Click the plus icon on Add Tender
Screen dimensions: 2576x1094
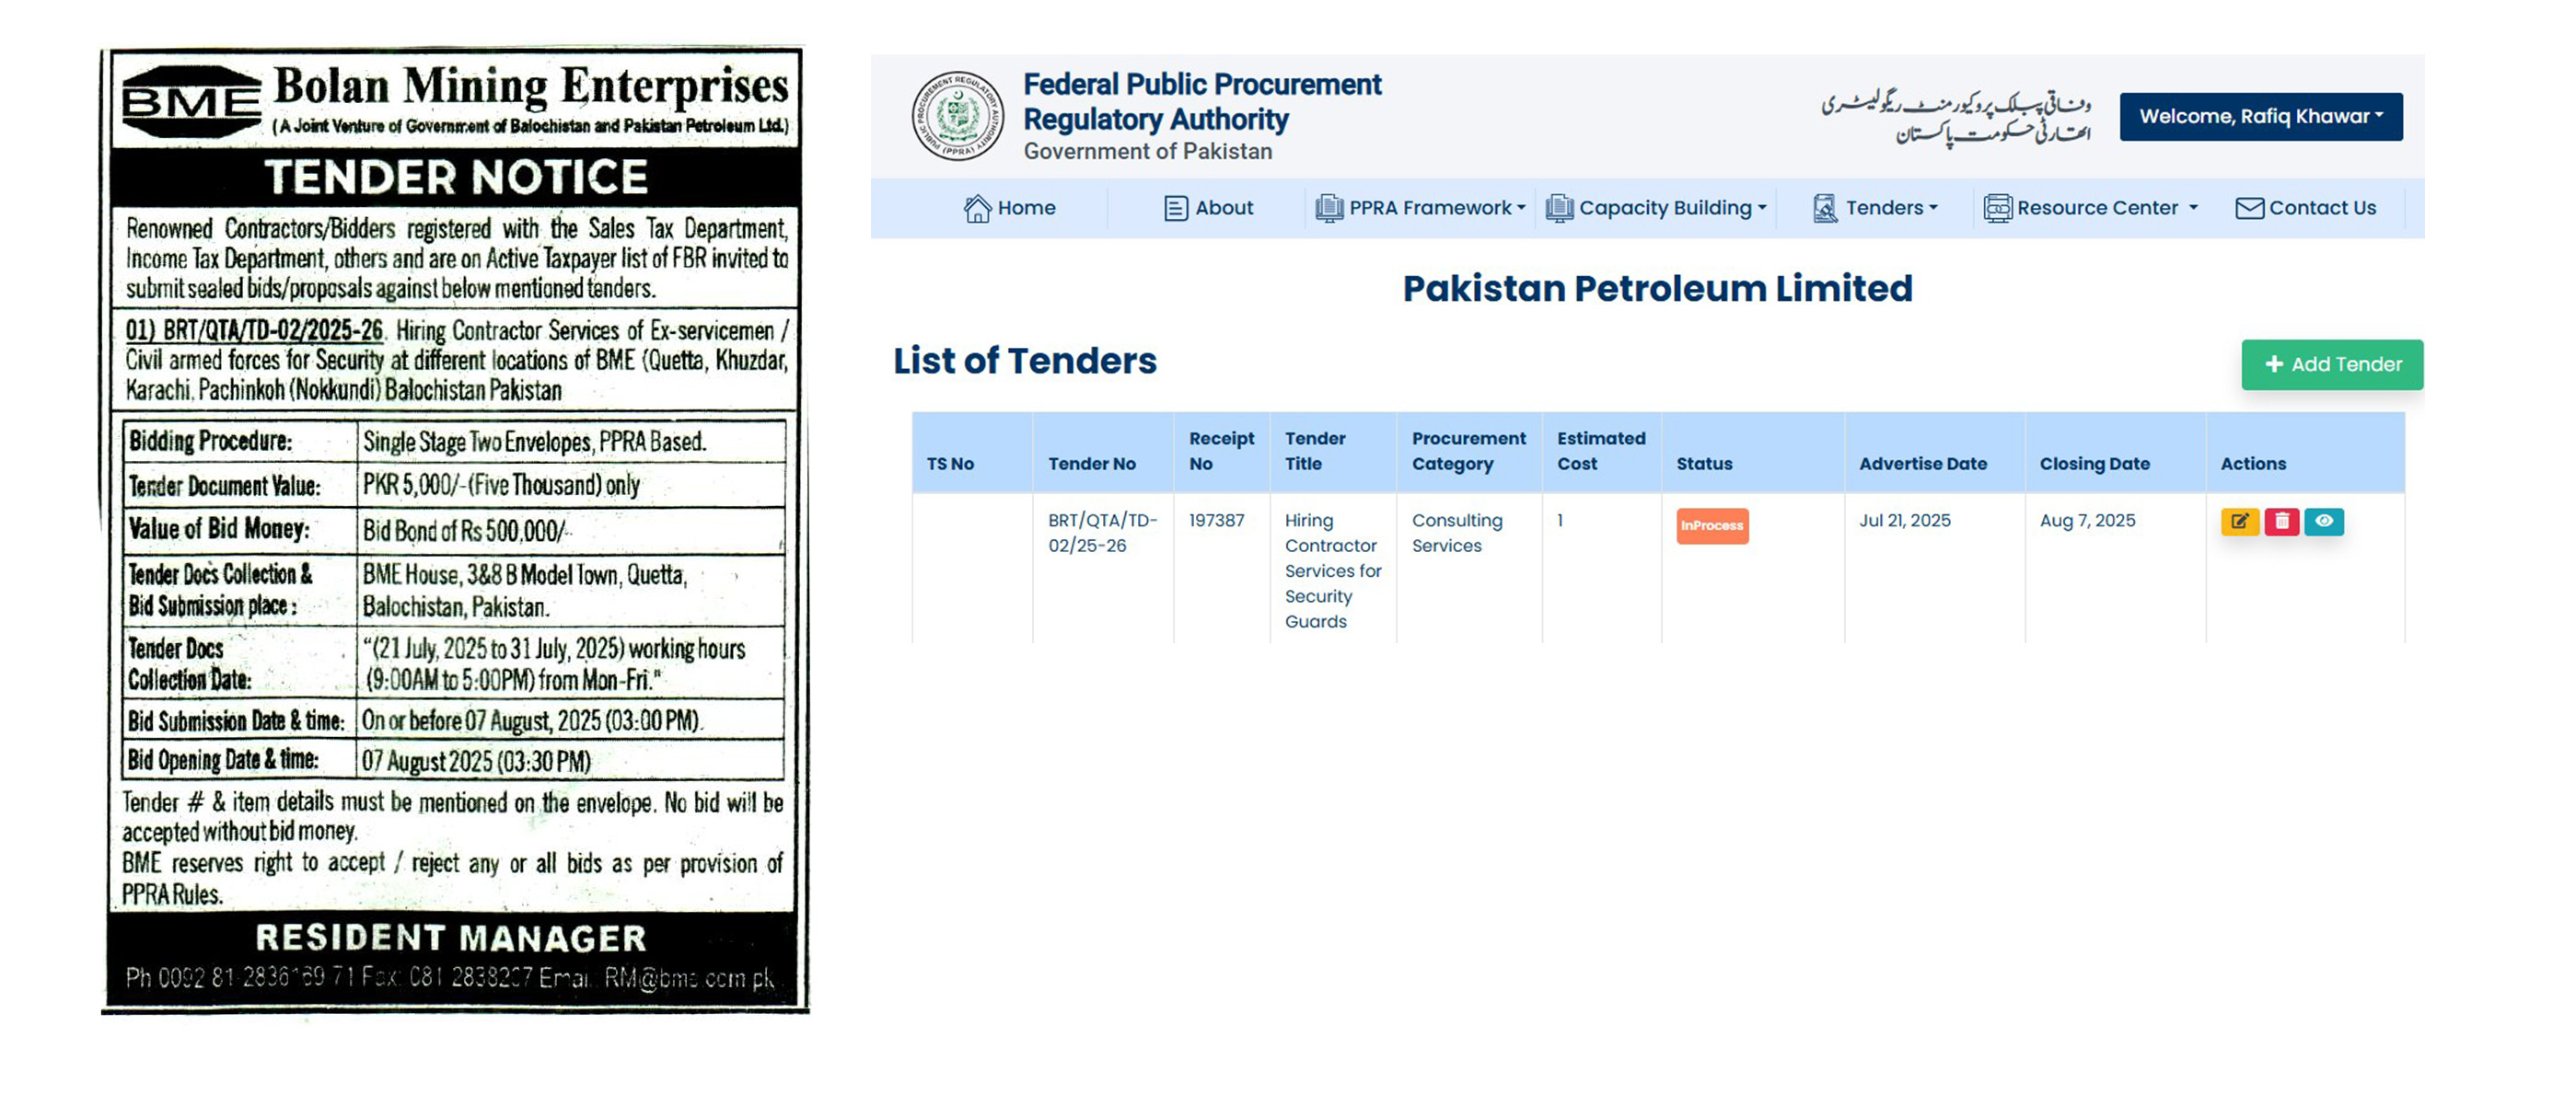pos(2273,364)
